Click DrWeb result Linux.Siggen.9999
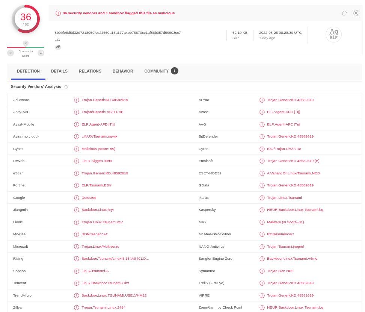This screenshot has height=312, width=365. [97, 161]
